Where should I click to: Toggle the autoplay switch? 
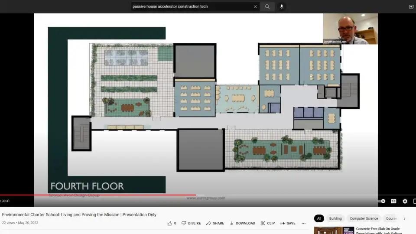coord(382,201)
